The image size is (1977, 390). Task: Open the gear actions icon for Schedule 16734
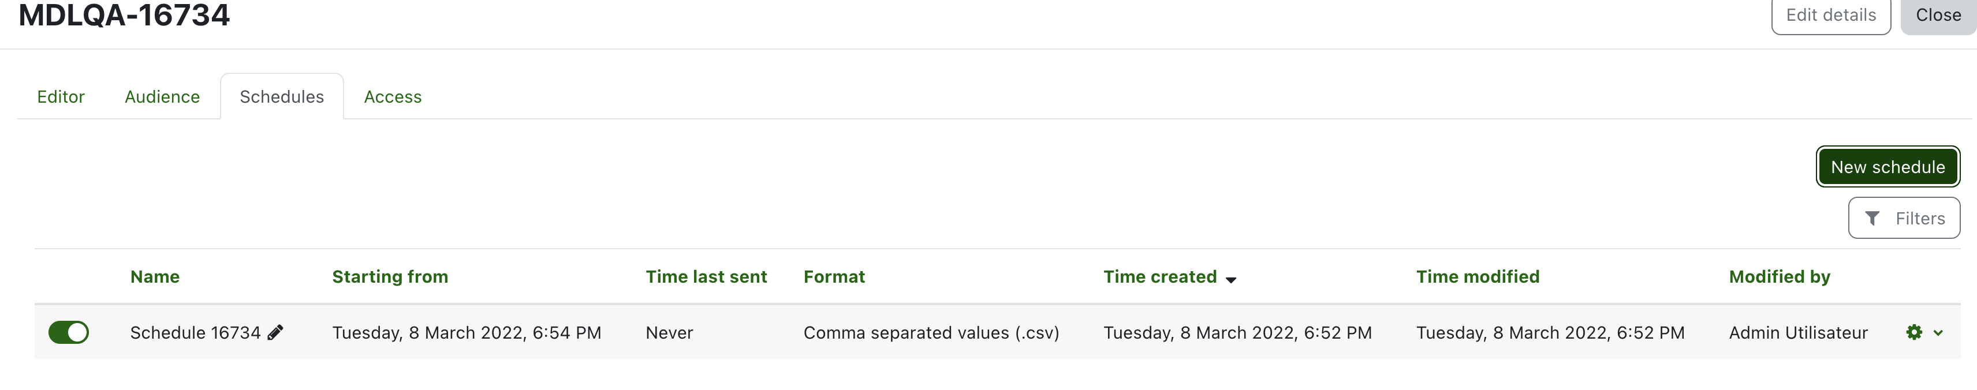pyautogui.click(x=1914, y=332)
